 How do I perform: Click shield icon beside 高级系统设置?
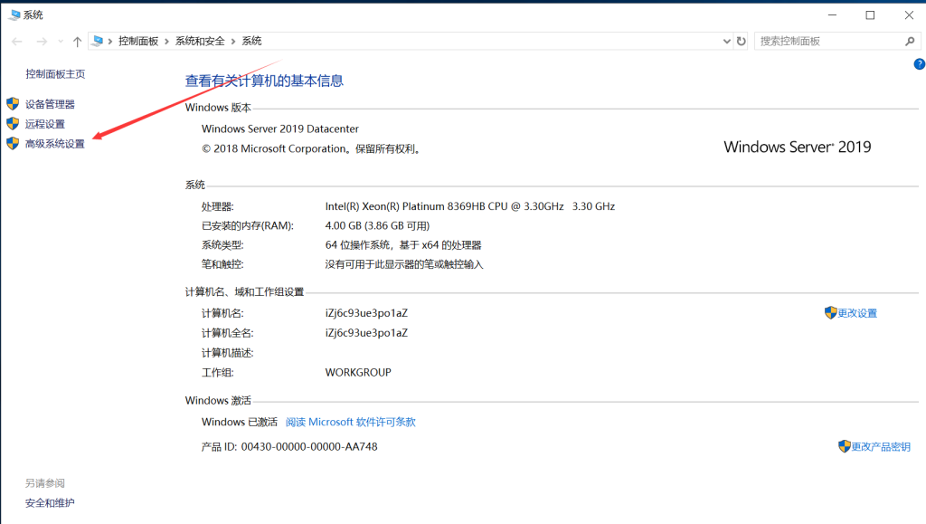[x=13, y=143]
